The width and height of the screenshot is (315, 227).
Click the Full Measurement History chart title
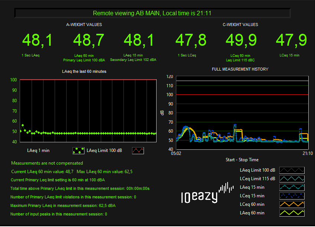(240, 69)
